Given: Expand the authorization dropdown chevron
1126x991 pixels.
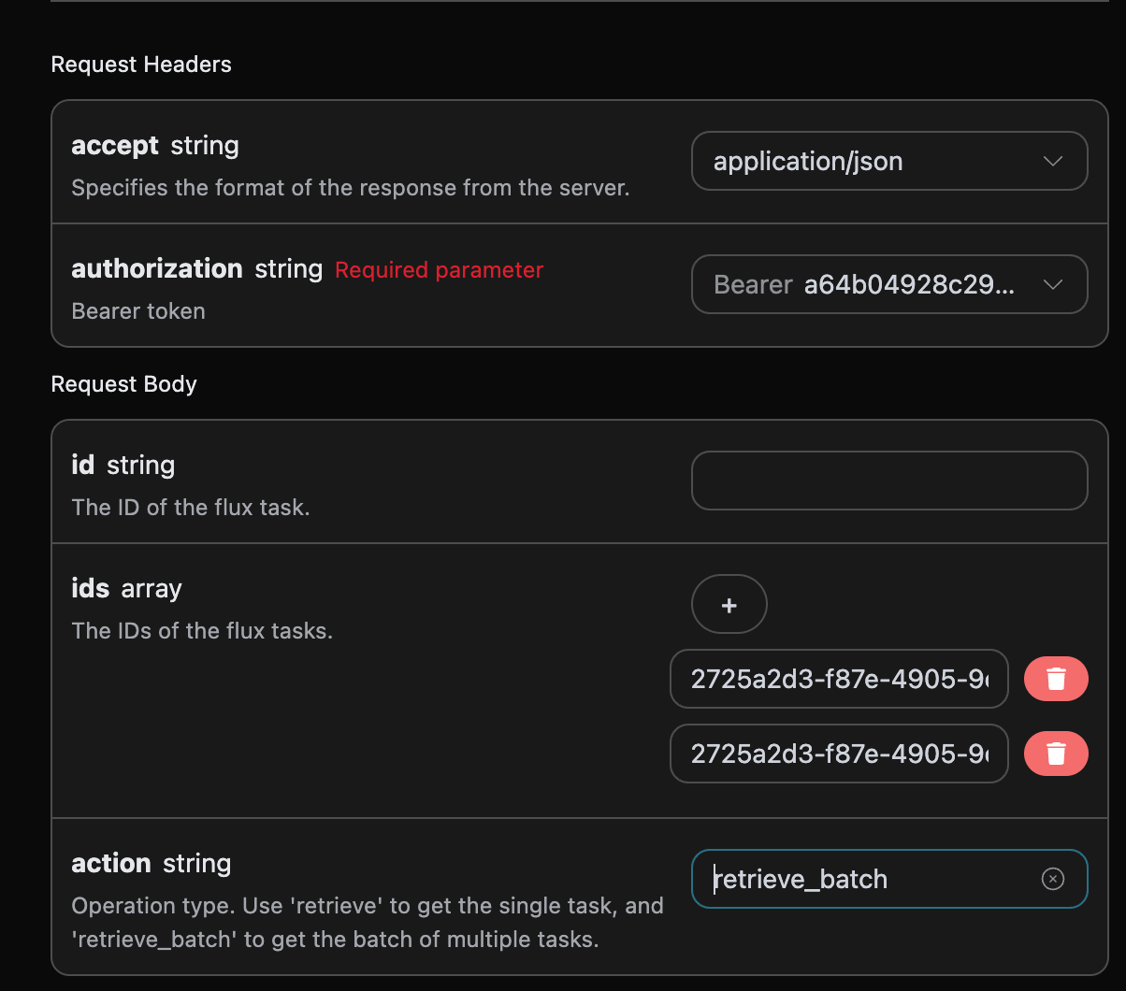Looking at the screenshot, I should pyautogui.click(x=1053, y=284).
